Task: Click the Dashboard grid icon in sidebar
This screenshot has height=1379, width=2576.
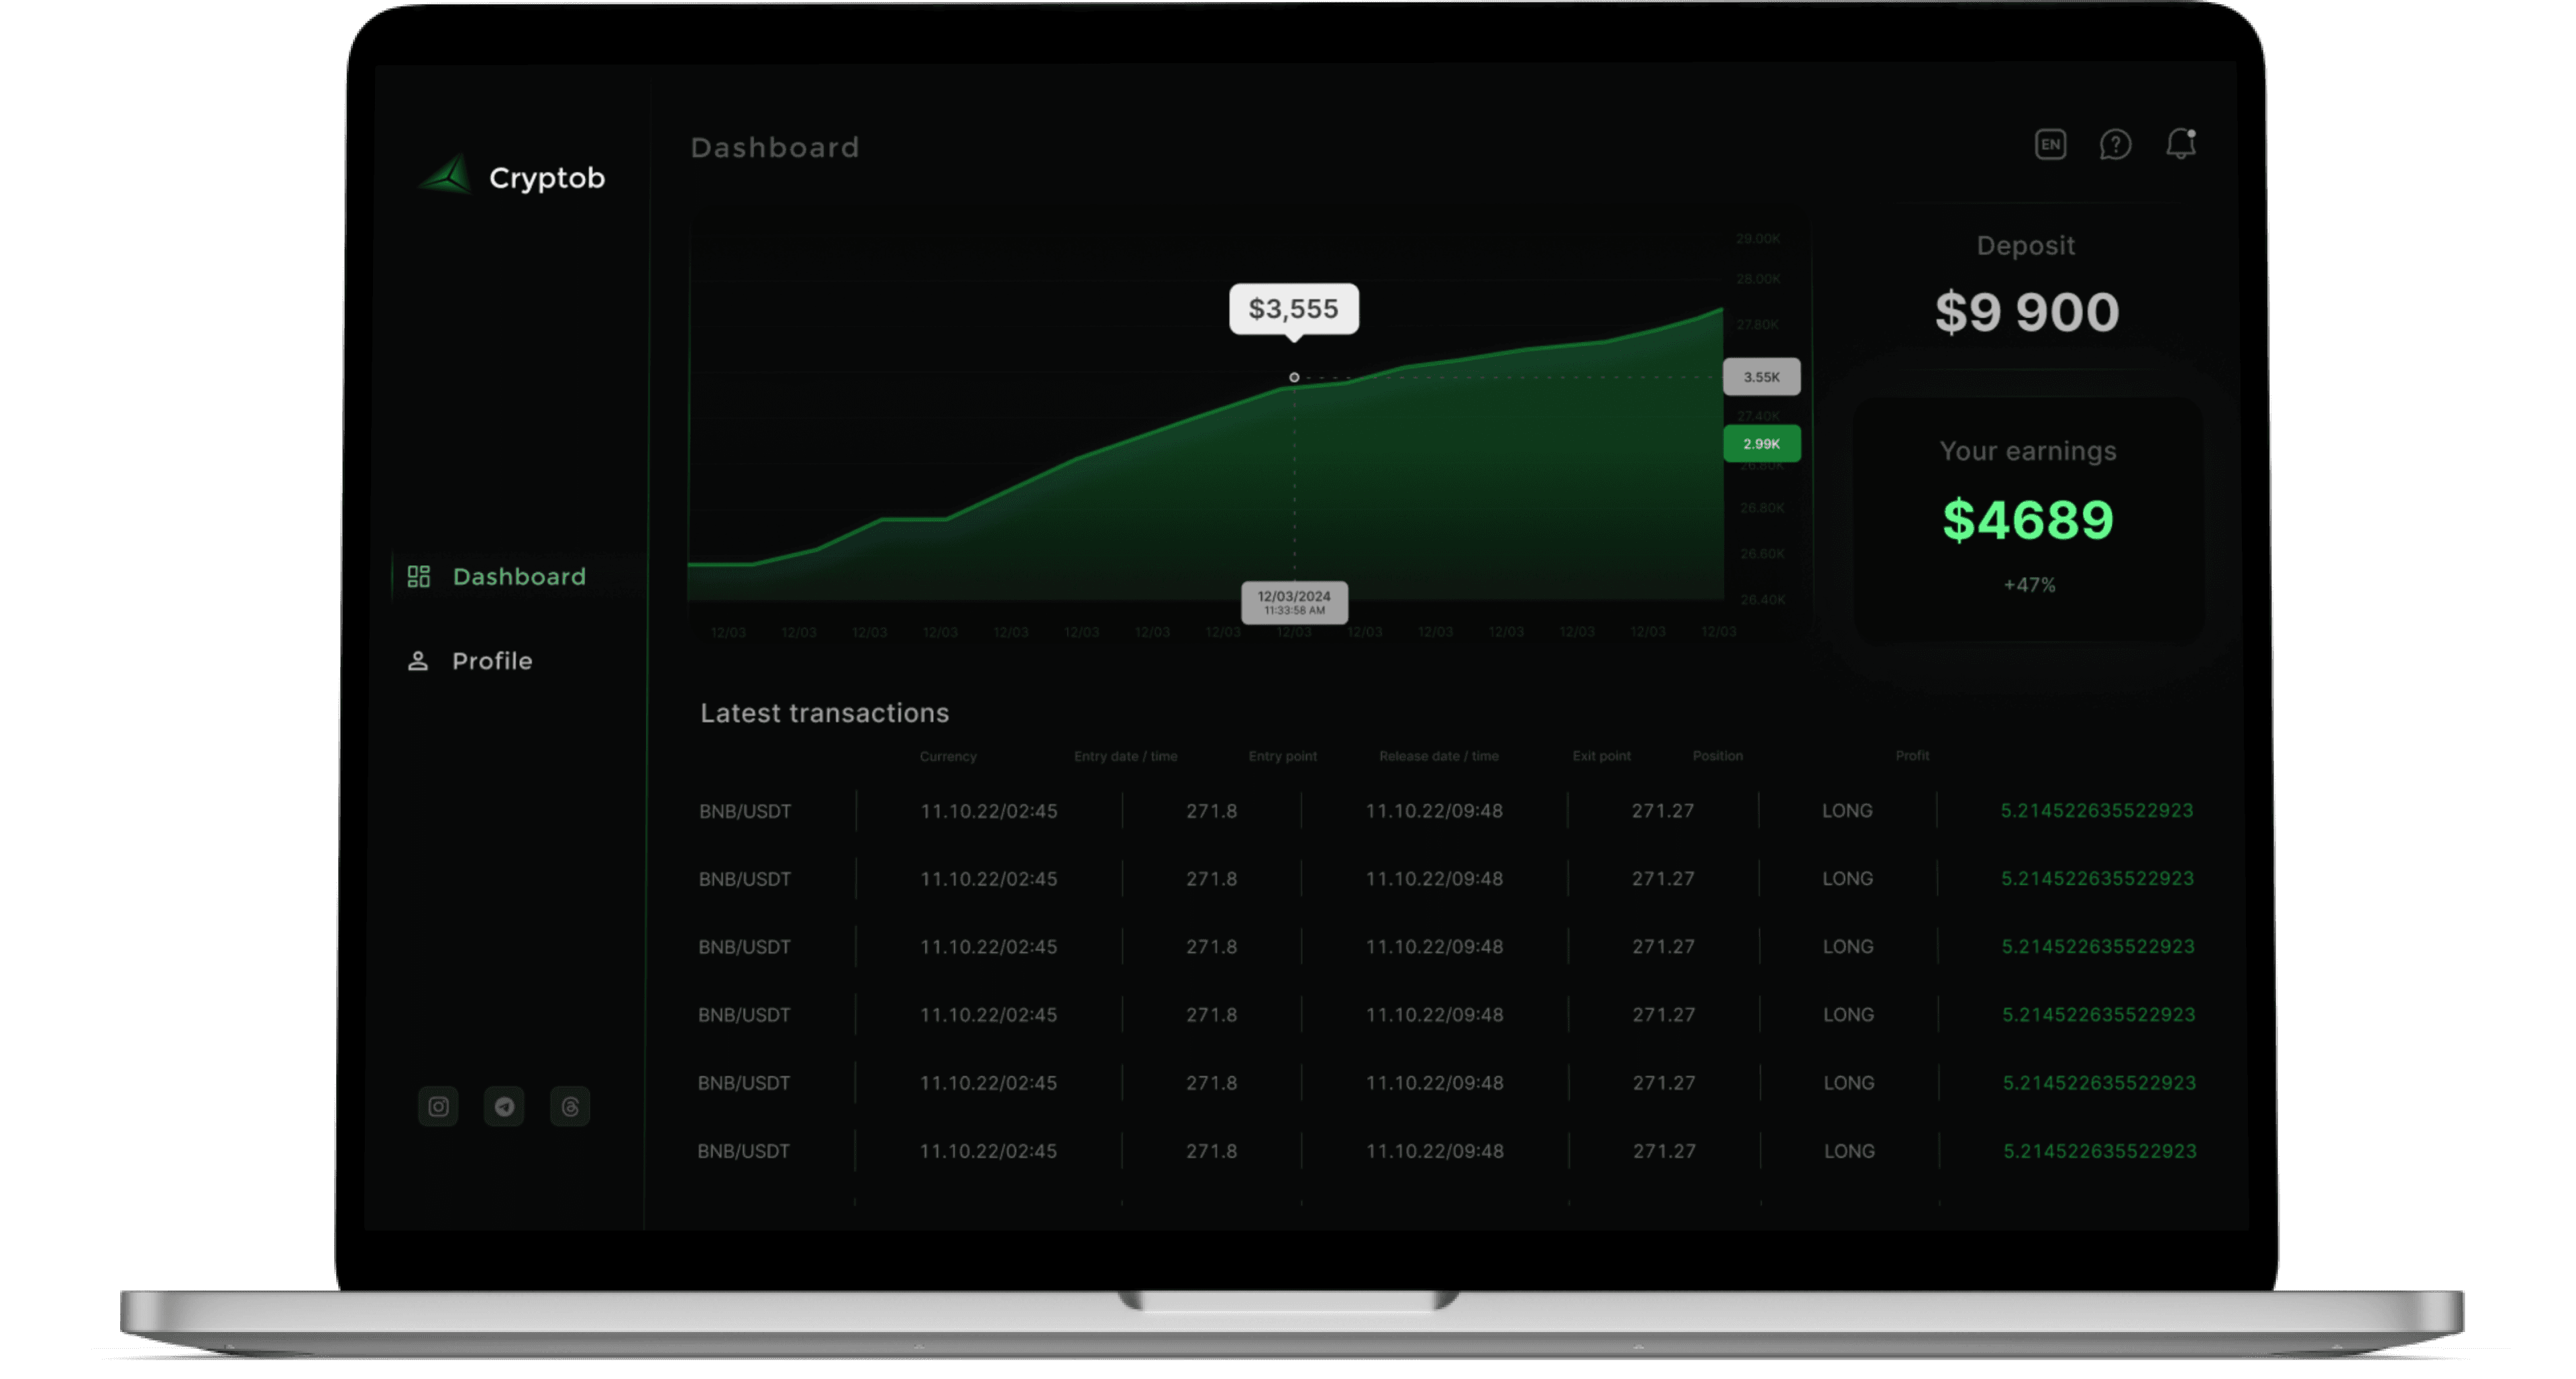Action: pos(418,576)
